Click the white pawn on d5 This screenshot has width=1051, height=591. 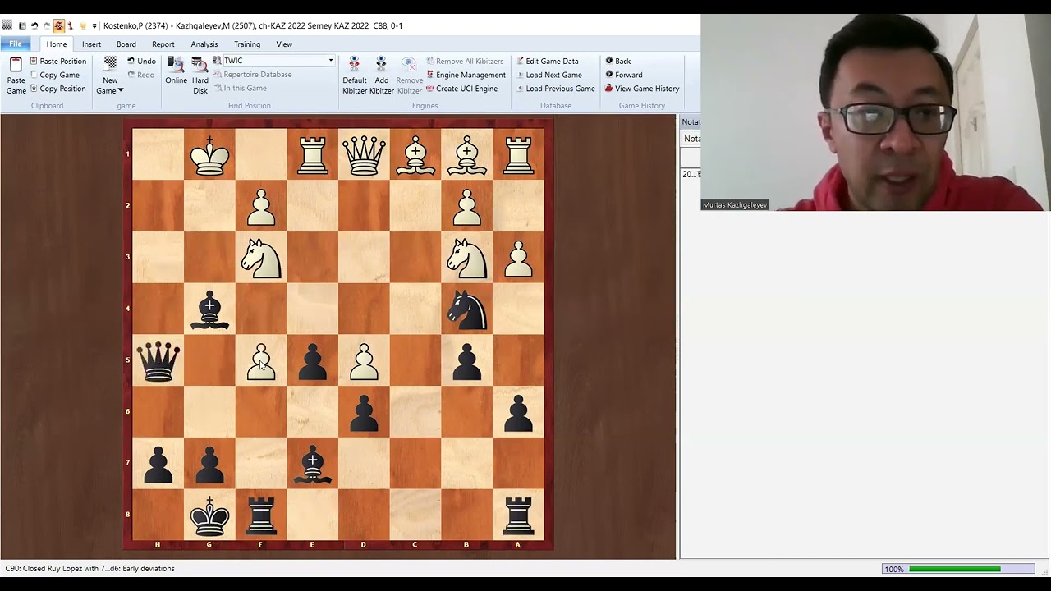coord(364,362)
